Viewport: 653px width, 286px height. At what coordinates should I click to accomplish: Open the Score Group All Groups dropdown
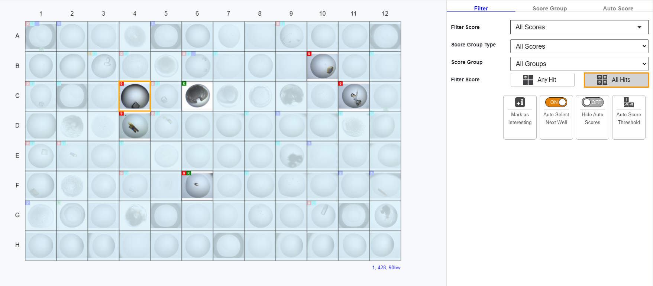tap(579, 64)
